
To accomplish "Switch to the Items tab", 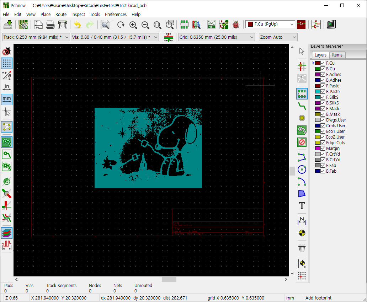I will point(337,55).
